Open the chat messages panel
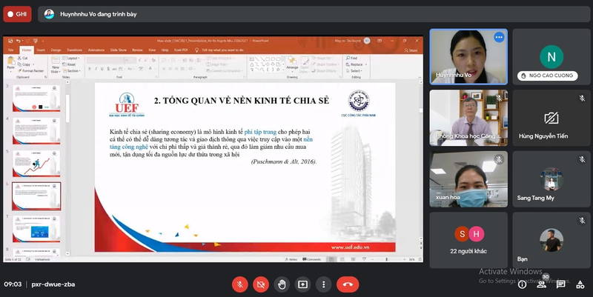The width and height of the screenshot is (593, 297). pyautogui.click(x=561, y=284)
